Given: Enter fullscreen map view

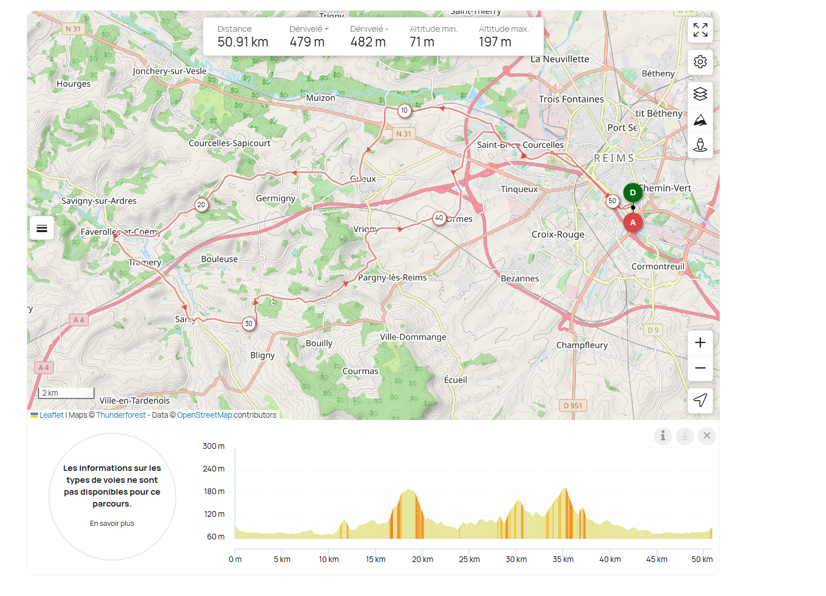Looking at the screenshot, I should [x=700, y=30].
